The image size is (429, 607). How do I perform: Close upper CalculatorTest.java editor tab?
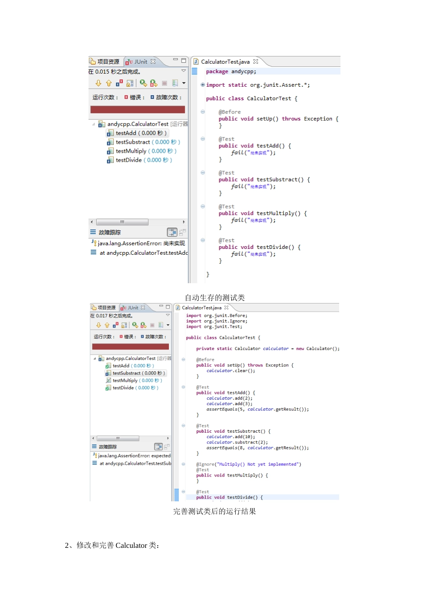(256, 61)
